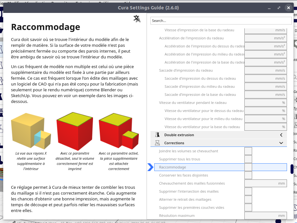Viewport: 297px width, 223px height.
Task: Toggle 'Supprimer tous les trous' checkbox
Action: (248, 159)
